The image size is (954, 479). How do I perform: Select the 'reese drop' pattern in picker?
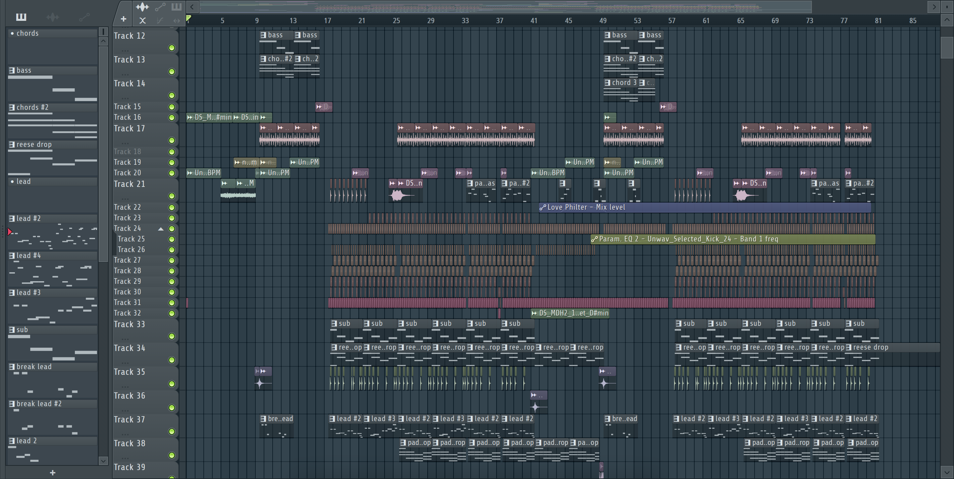click(x=34, y=145)
